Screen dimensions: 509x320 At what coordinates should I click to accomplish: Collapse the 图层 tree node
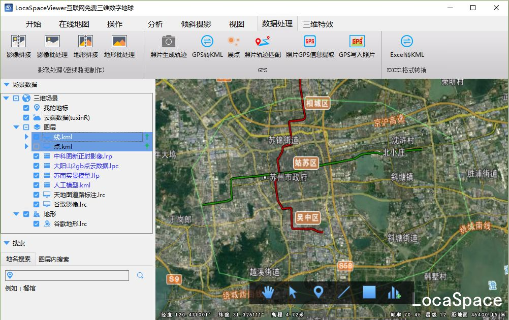pyautogui.click(x=16, y=127)
